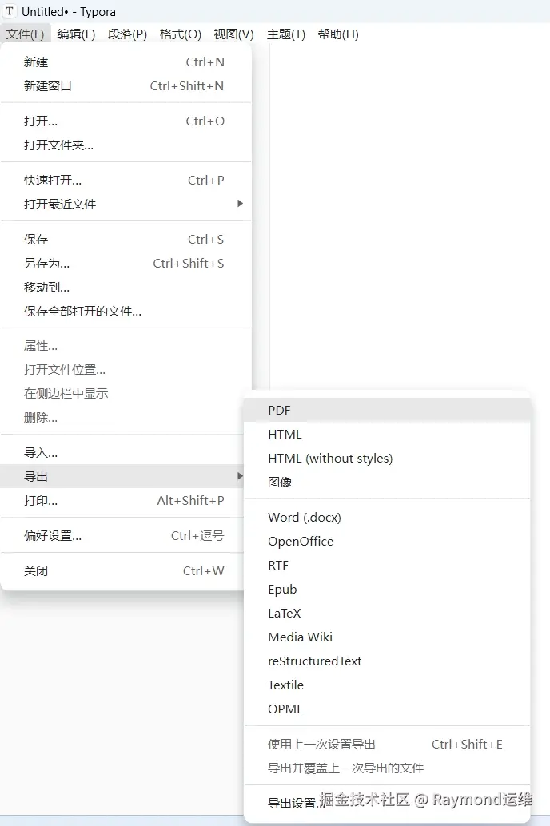Open the 帮助(H) menu

338,34
